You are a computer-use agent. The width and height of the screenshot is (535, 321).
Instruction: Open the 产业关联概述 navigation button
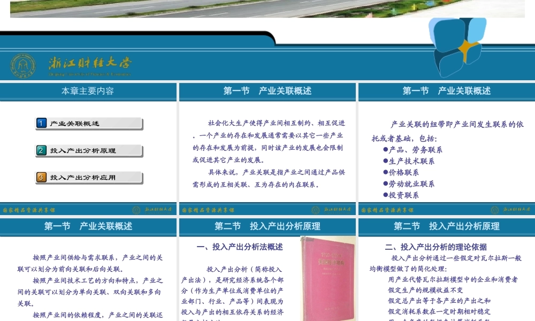[x=88, y=123]
